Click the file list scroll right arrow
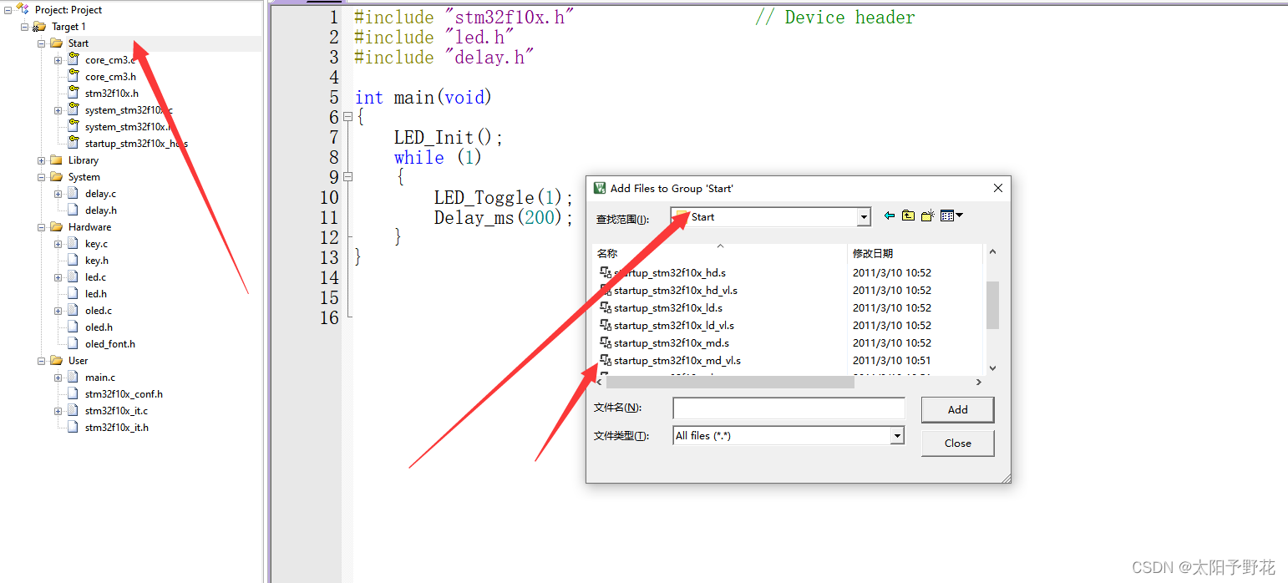1288x583 pixels. coord(979,382)
